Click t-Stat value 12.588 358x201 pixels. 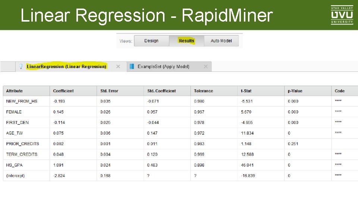[247, 154]
